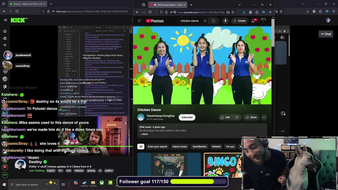Open more actions ellipsis under video

[x=264, y=117]
